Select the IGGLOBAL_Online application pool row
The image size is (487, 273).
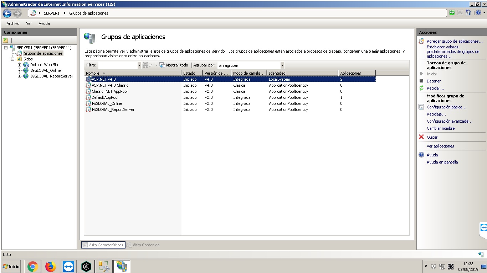[230, 103]
